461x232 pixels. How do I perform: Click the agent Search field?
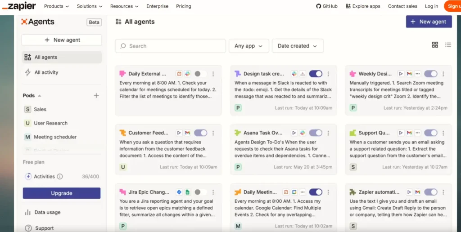(170, 46)
